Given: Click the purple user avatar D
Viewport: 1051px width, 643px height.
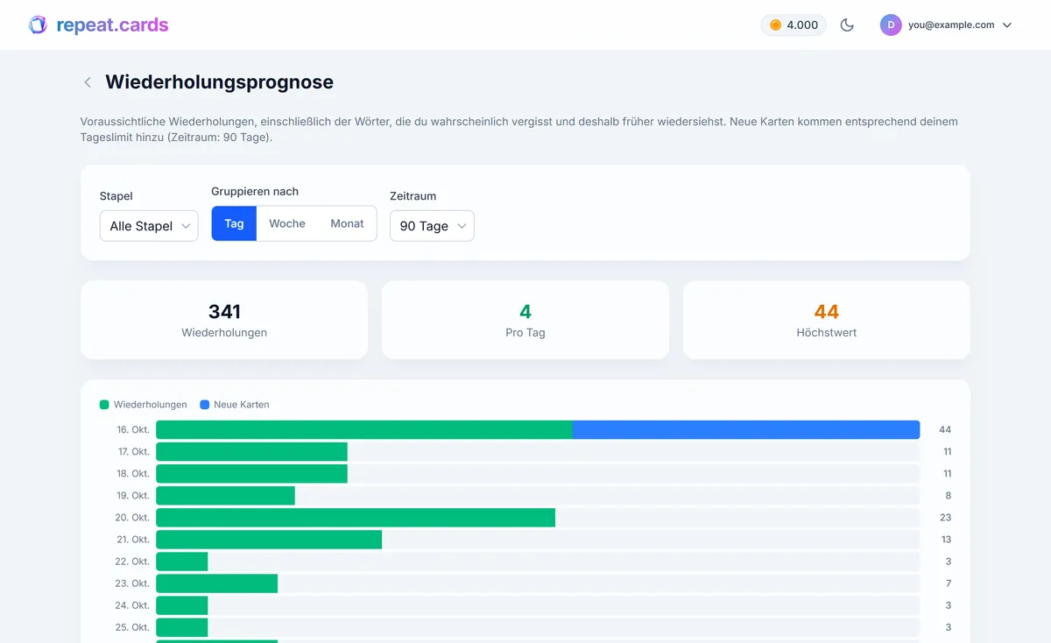Looking at the screenshot, I should coord(891,25).
